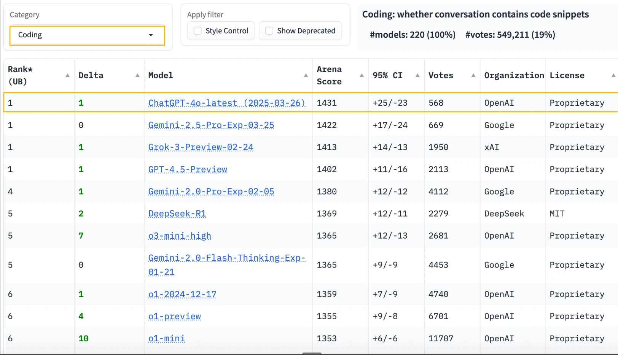618x355 pixels.
Task: Click the Apply filter label
Action: pyautogui.click(x=205, y=15)
